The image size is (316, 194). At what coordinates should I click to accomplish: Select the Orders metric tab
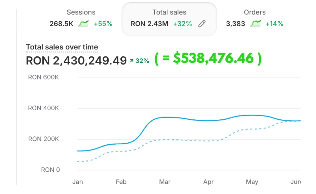pos(255,18)
